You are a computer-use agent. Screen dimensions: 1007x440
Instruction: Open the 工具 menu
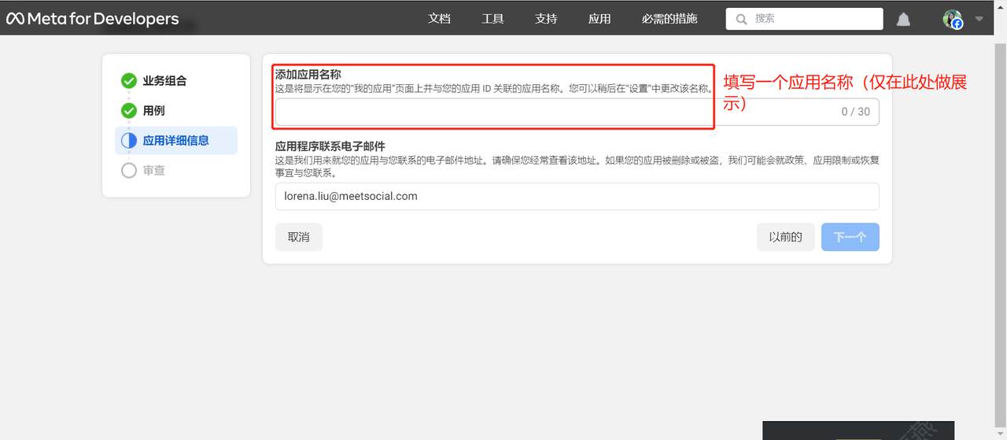[x=492, y=19]
